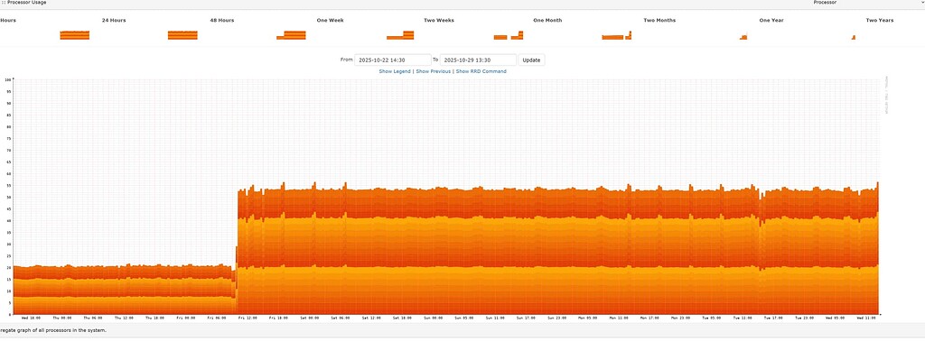Click the Update button
This screenshot has height=360, width=925.
(x=531, y=60)
